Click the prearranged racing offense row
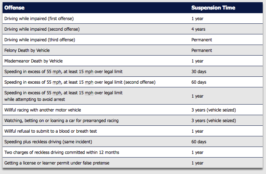This screenshot has height=174, width=266. click(x=61, y=120)
